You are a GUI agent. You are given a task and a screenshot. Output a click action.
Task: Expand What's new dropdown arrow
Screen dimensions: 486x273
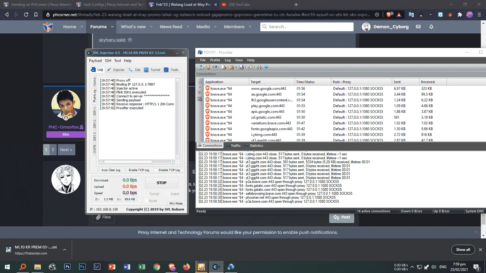click(x=151, y=27)
